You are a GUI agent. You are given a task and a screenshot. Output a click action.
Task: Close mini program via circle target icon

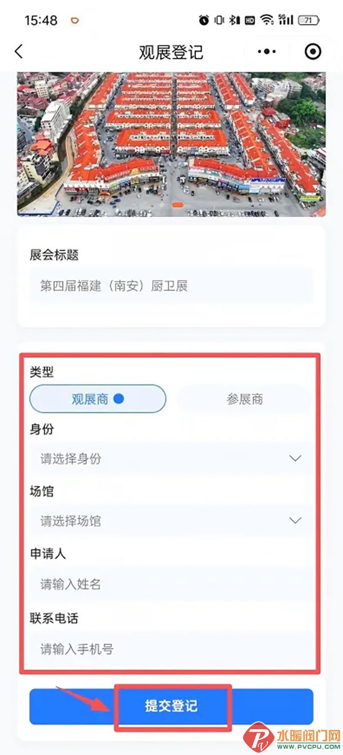313,52
